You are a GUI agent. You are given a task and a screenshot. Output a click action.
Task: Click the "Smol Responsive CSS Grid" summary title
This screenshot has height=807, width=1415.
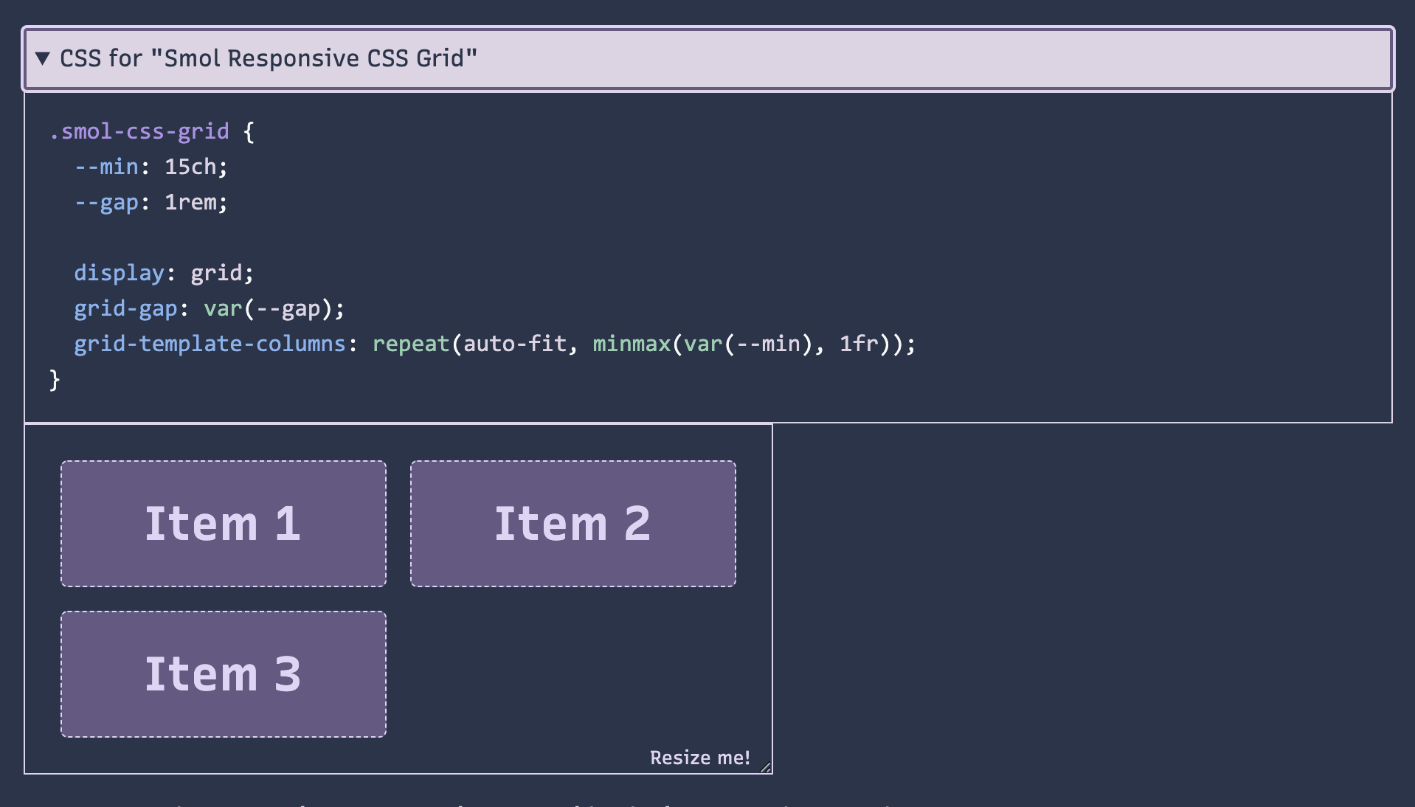point(269,58)
